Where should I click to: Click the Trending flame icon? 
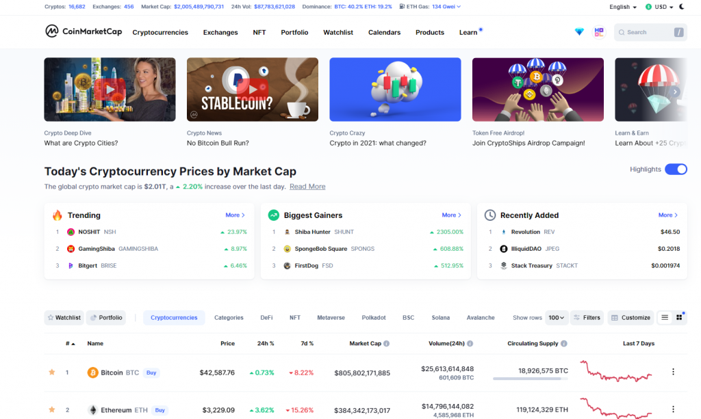58,215
